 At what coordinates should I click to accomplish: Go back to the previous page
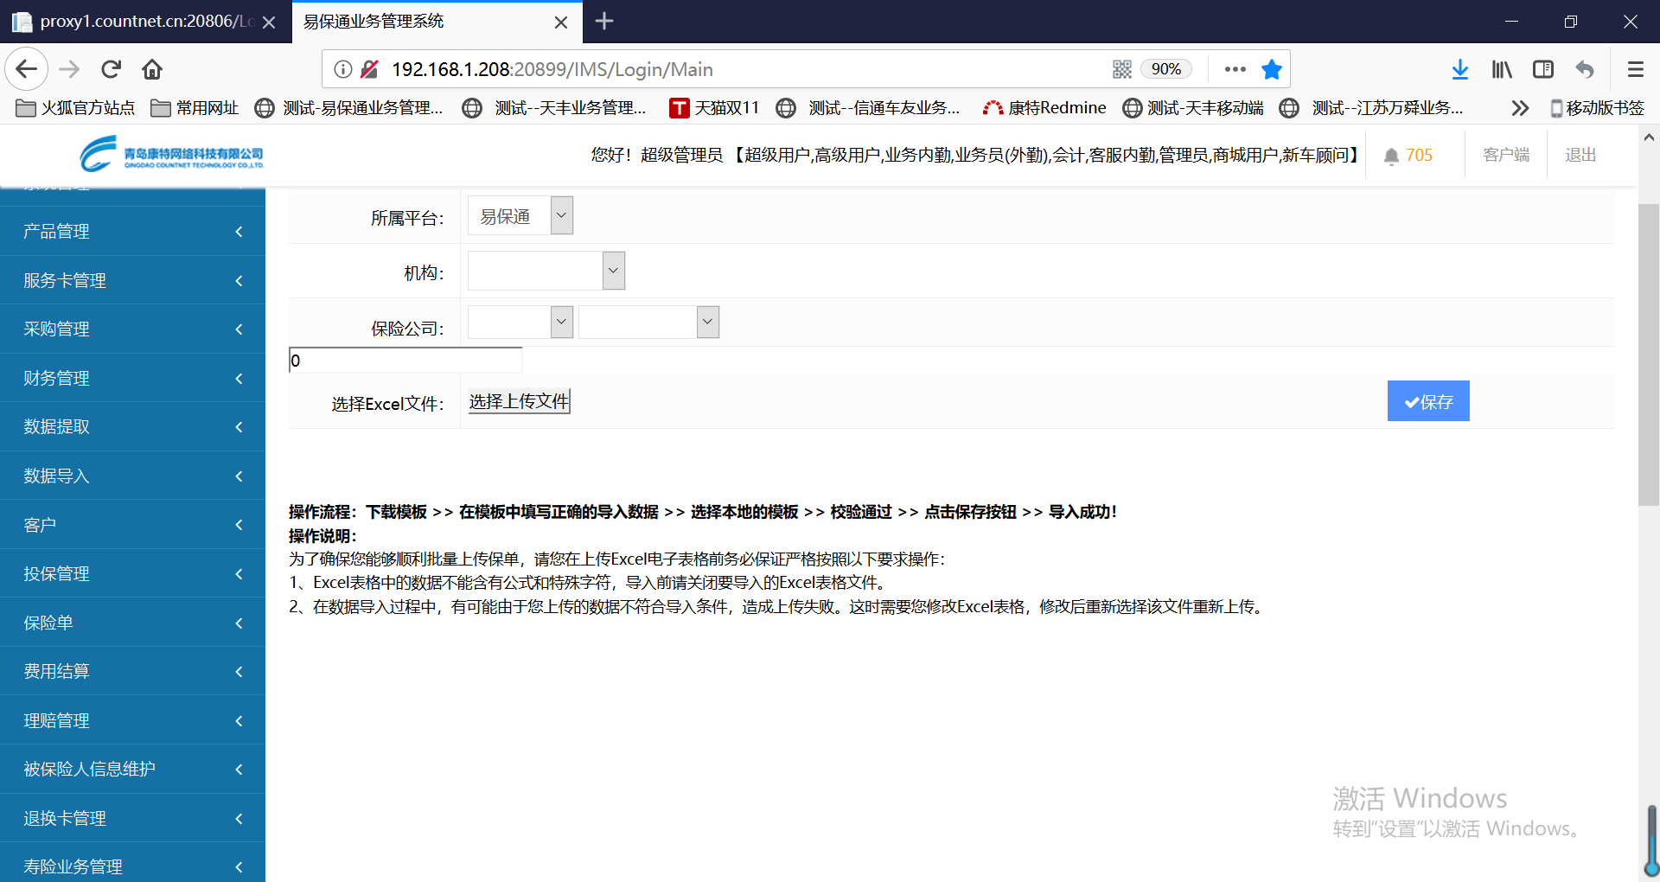26,69
